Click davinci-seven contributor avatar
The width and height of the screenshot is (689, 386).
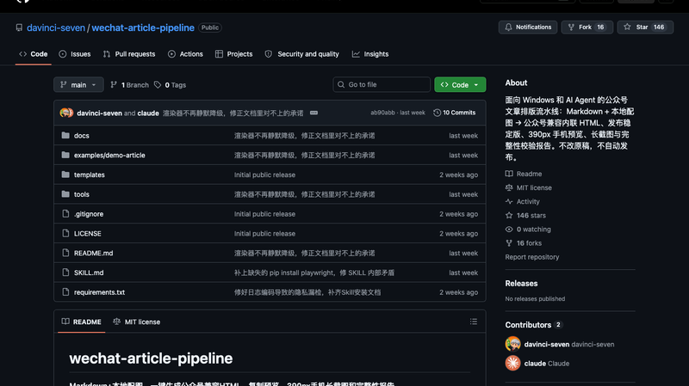pyautogui.click(x=512, y=344)
